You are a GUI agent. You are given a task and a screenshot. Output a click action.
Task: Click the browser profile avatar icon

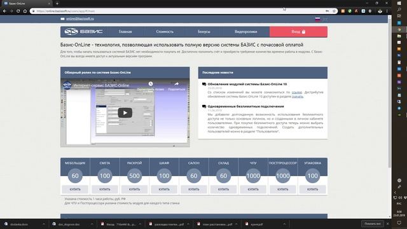pos(380,11)
